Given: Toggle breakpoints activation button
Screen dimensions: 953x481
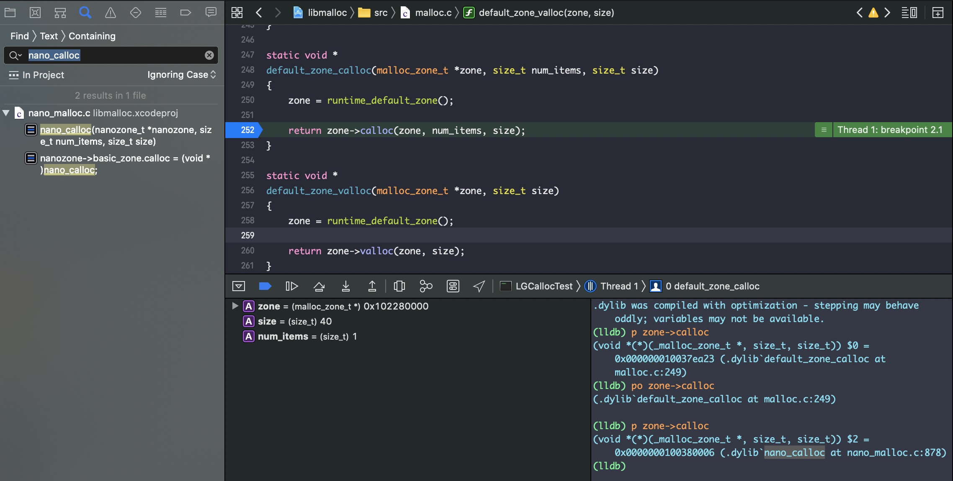Looking at the screenshot, I should coord(265,286).
